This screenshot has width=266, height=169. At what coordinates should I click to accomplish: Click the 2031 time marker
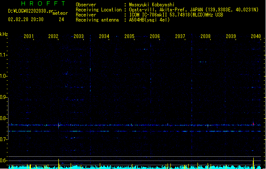[28, 36]
